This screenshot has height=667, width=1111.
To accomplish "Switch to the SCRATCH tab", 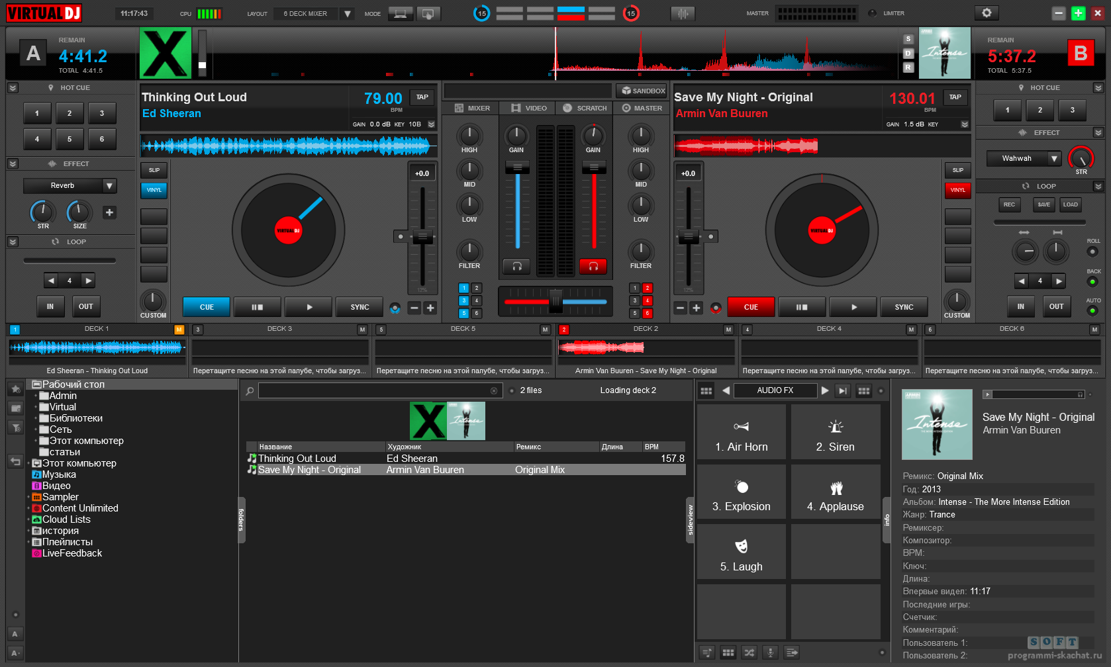I will (585, 108).
